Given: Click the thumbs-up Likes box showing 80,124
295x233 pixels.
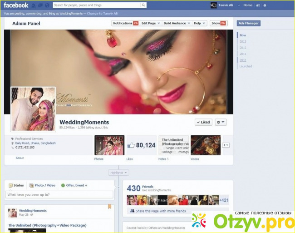Looking at the screenshot, I should (x=141, y=145).
